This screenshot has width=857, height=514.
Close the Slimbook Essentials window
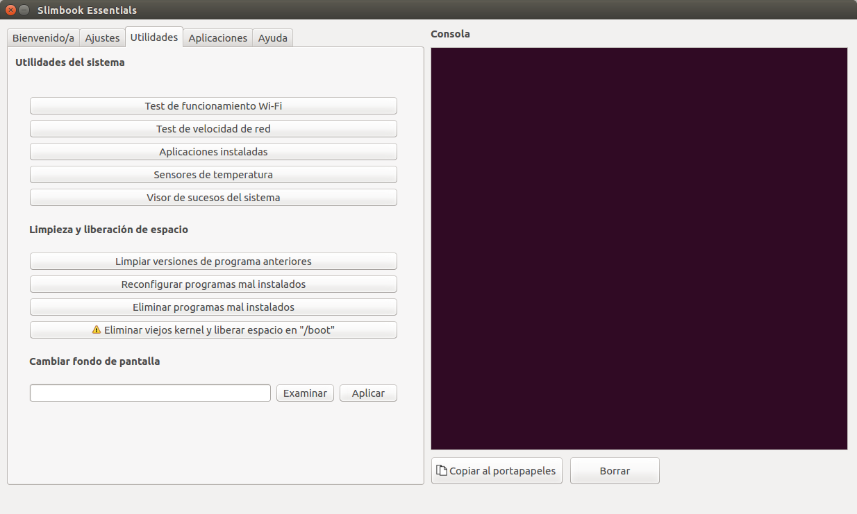[10, 10]
